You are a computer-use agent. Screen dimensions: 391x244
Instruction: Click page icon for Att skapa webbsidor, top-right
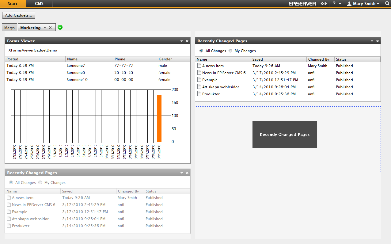pyautogui.click(x=199, y=87)
